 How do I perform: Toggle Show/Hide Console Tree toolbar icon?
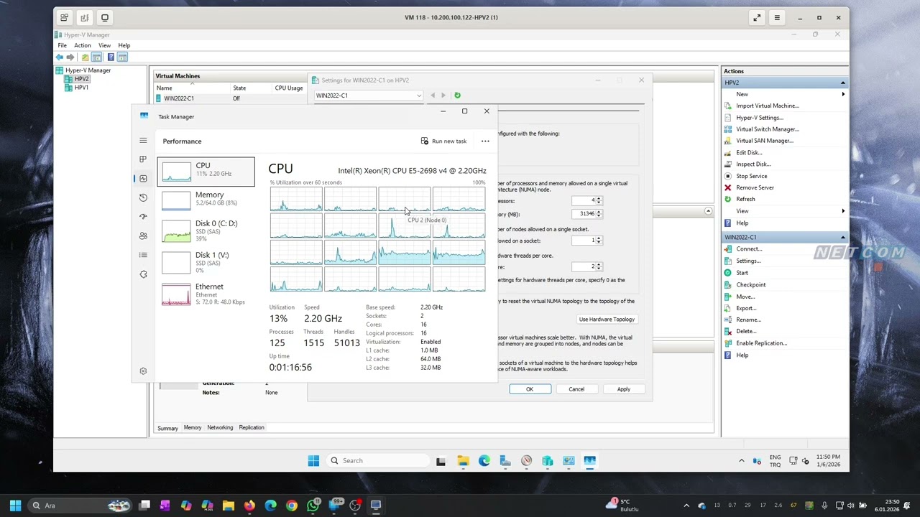(97, 57)
